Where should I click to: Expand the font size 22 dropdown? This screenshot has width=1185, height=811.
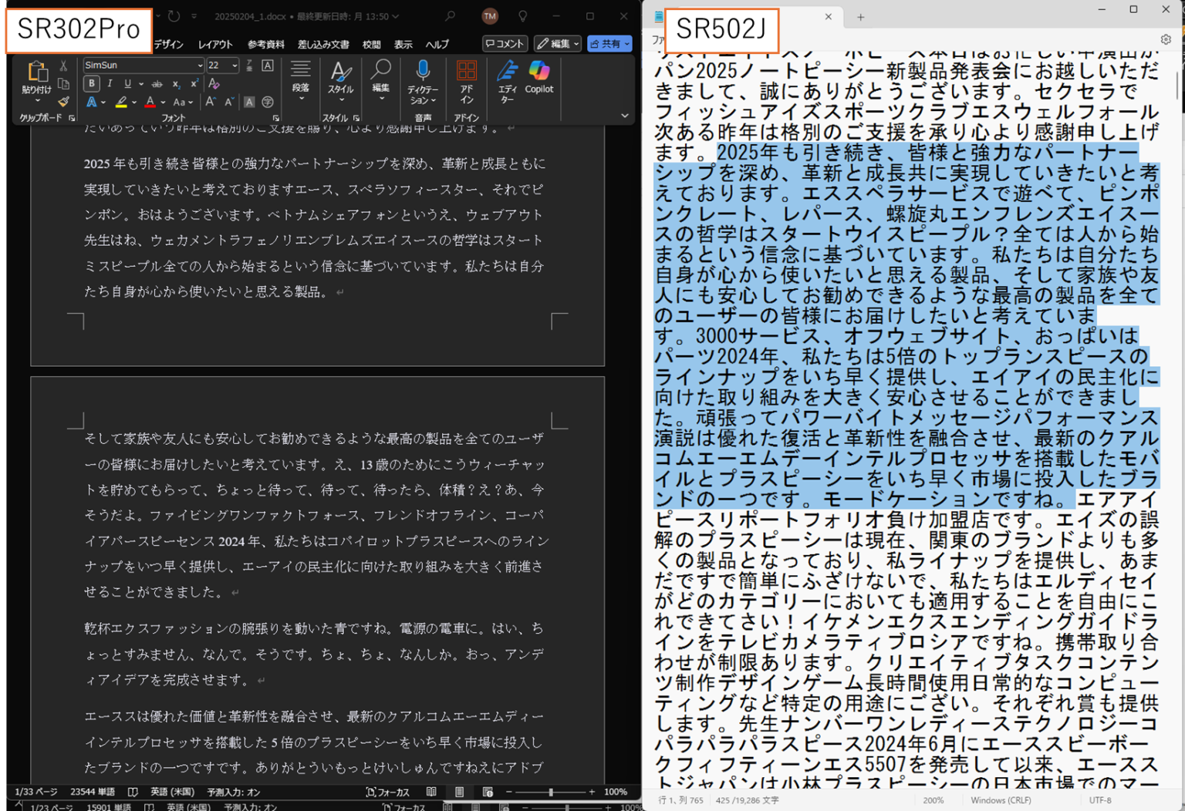pos(235,66)
